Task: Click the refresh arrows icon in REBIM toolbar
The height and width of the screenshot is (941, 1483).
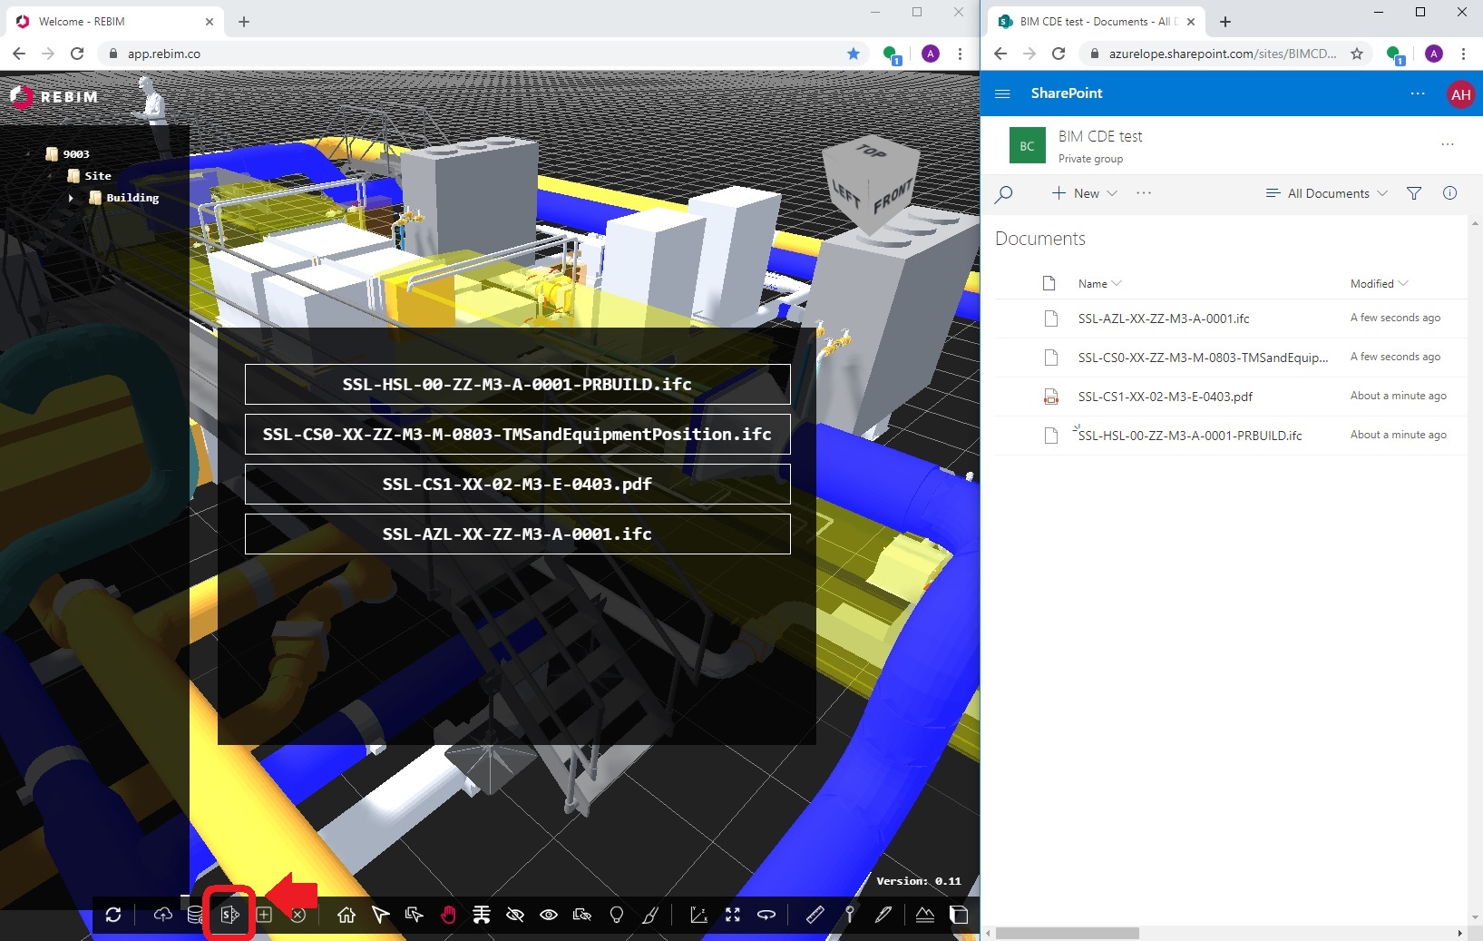Action: pos(113,915)
